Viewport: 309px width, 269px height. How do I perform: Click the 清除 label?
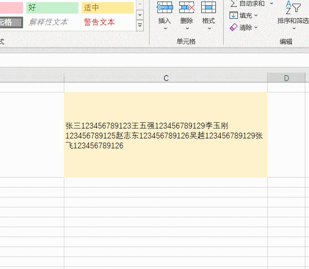point(246,28)
